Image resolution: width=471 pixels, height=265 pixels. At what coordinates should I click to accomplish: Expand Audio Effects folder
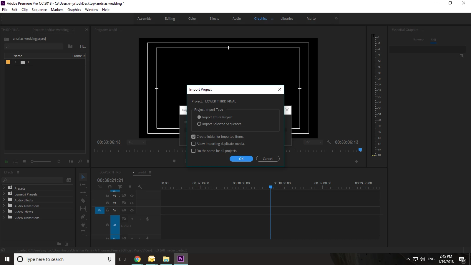point(4,200)
